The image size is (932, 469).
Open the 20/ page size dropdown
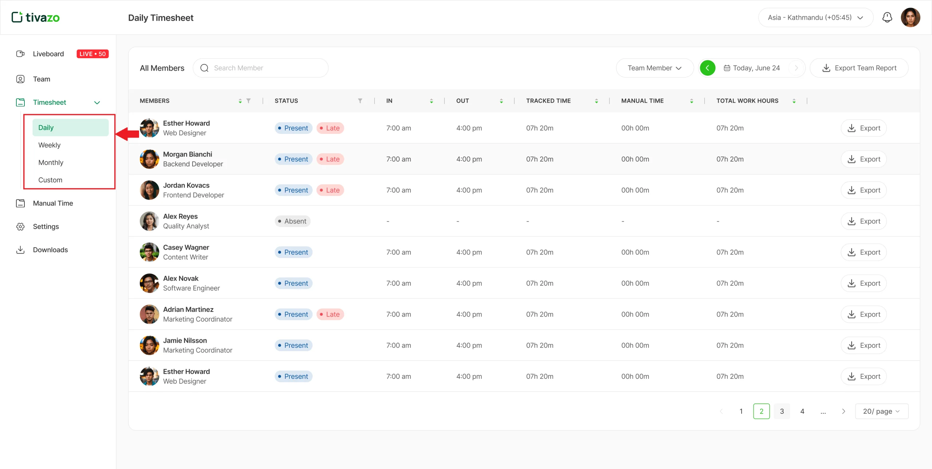881,412
